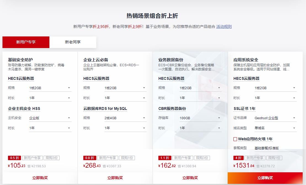Click the 0.5 折 discount badge
This screenshot has width=306, height=185.
(x=14, y=158)
